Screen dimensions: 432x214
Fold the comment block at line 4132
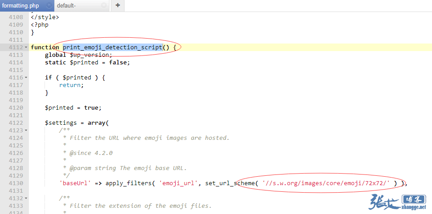tap(26, 198)
